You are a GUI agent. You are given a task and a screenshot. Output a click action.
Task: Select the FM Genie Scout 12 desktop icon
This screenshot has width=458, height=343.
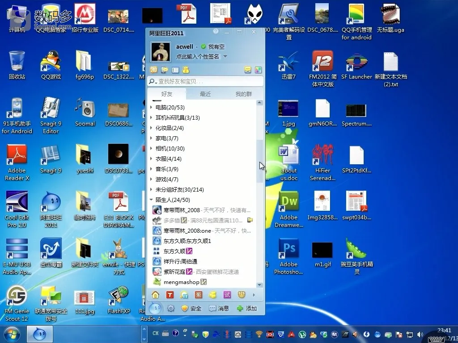(x=17, y=303)
